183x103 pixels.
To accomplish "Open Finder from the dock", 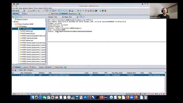I will (x=32, y=97).
